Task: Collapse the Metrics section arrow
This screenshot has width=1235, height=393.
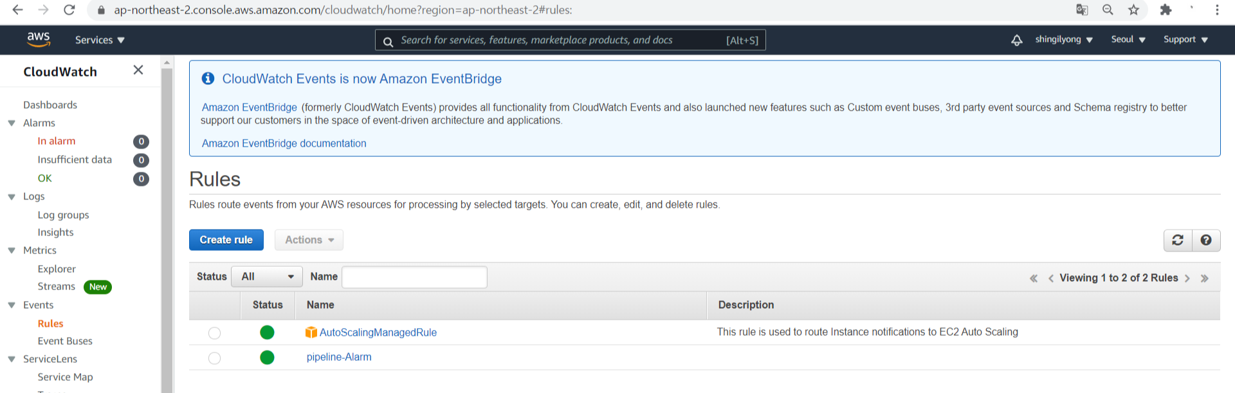Action: click(12, 250)
